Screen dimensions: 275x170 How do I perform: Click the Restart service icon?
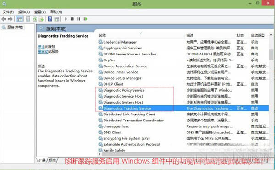coord(85,19)
